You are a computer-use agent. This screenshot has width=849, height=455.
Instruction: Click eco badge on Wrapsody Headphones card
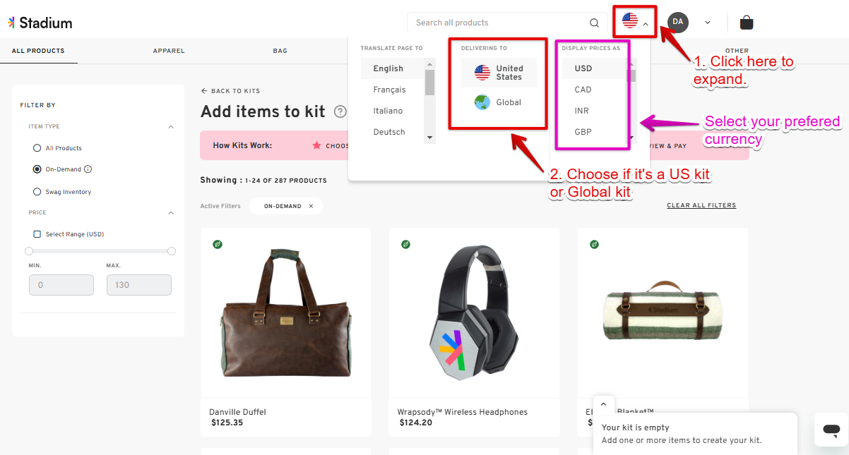coord(405,244)
